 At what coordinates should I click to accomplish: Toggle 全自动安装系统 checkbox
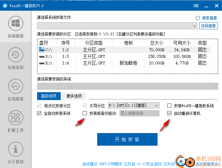point(39,113)
